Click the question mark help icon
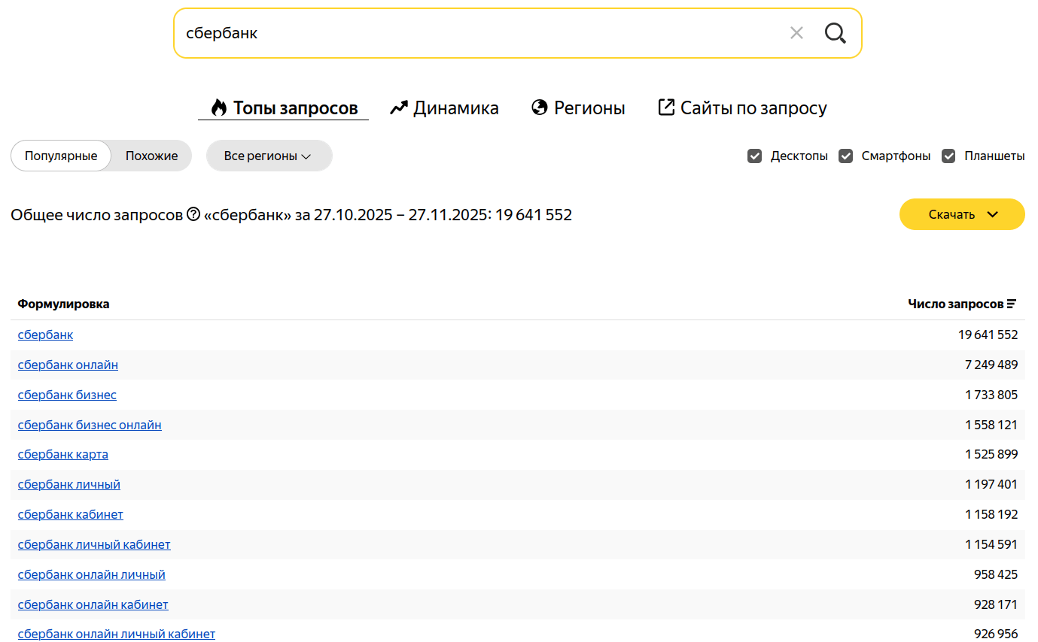This screenshot has height=642, width=1038. click(x=193, y=214)
